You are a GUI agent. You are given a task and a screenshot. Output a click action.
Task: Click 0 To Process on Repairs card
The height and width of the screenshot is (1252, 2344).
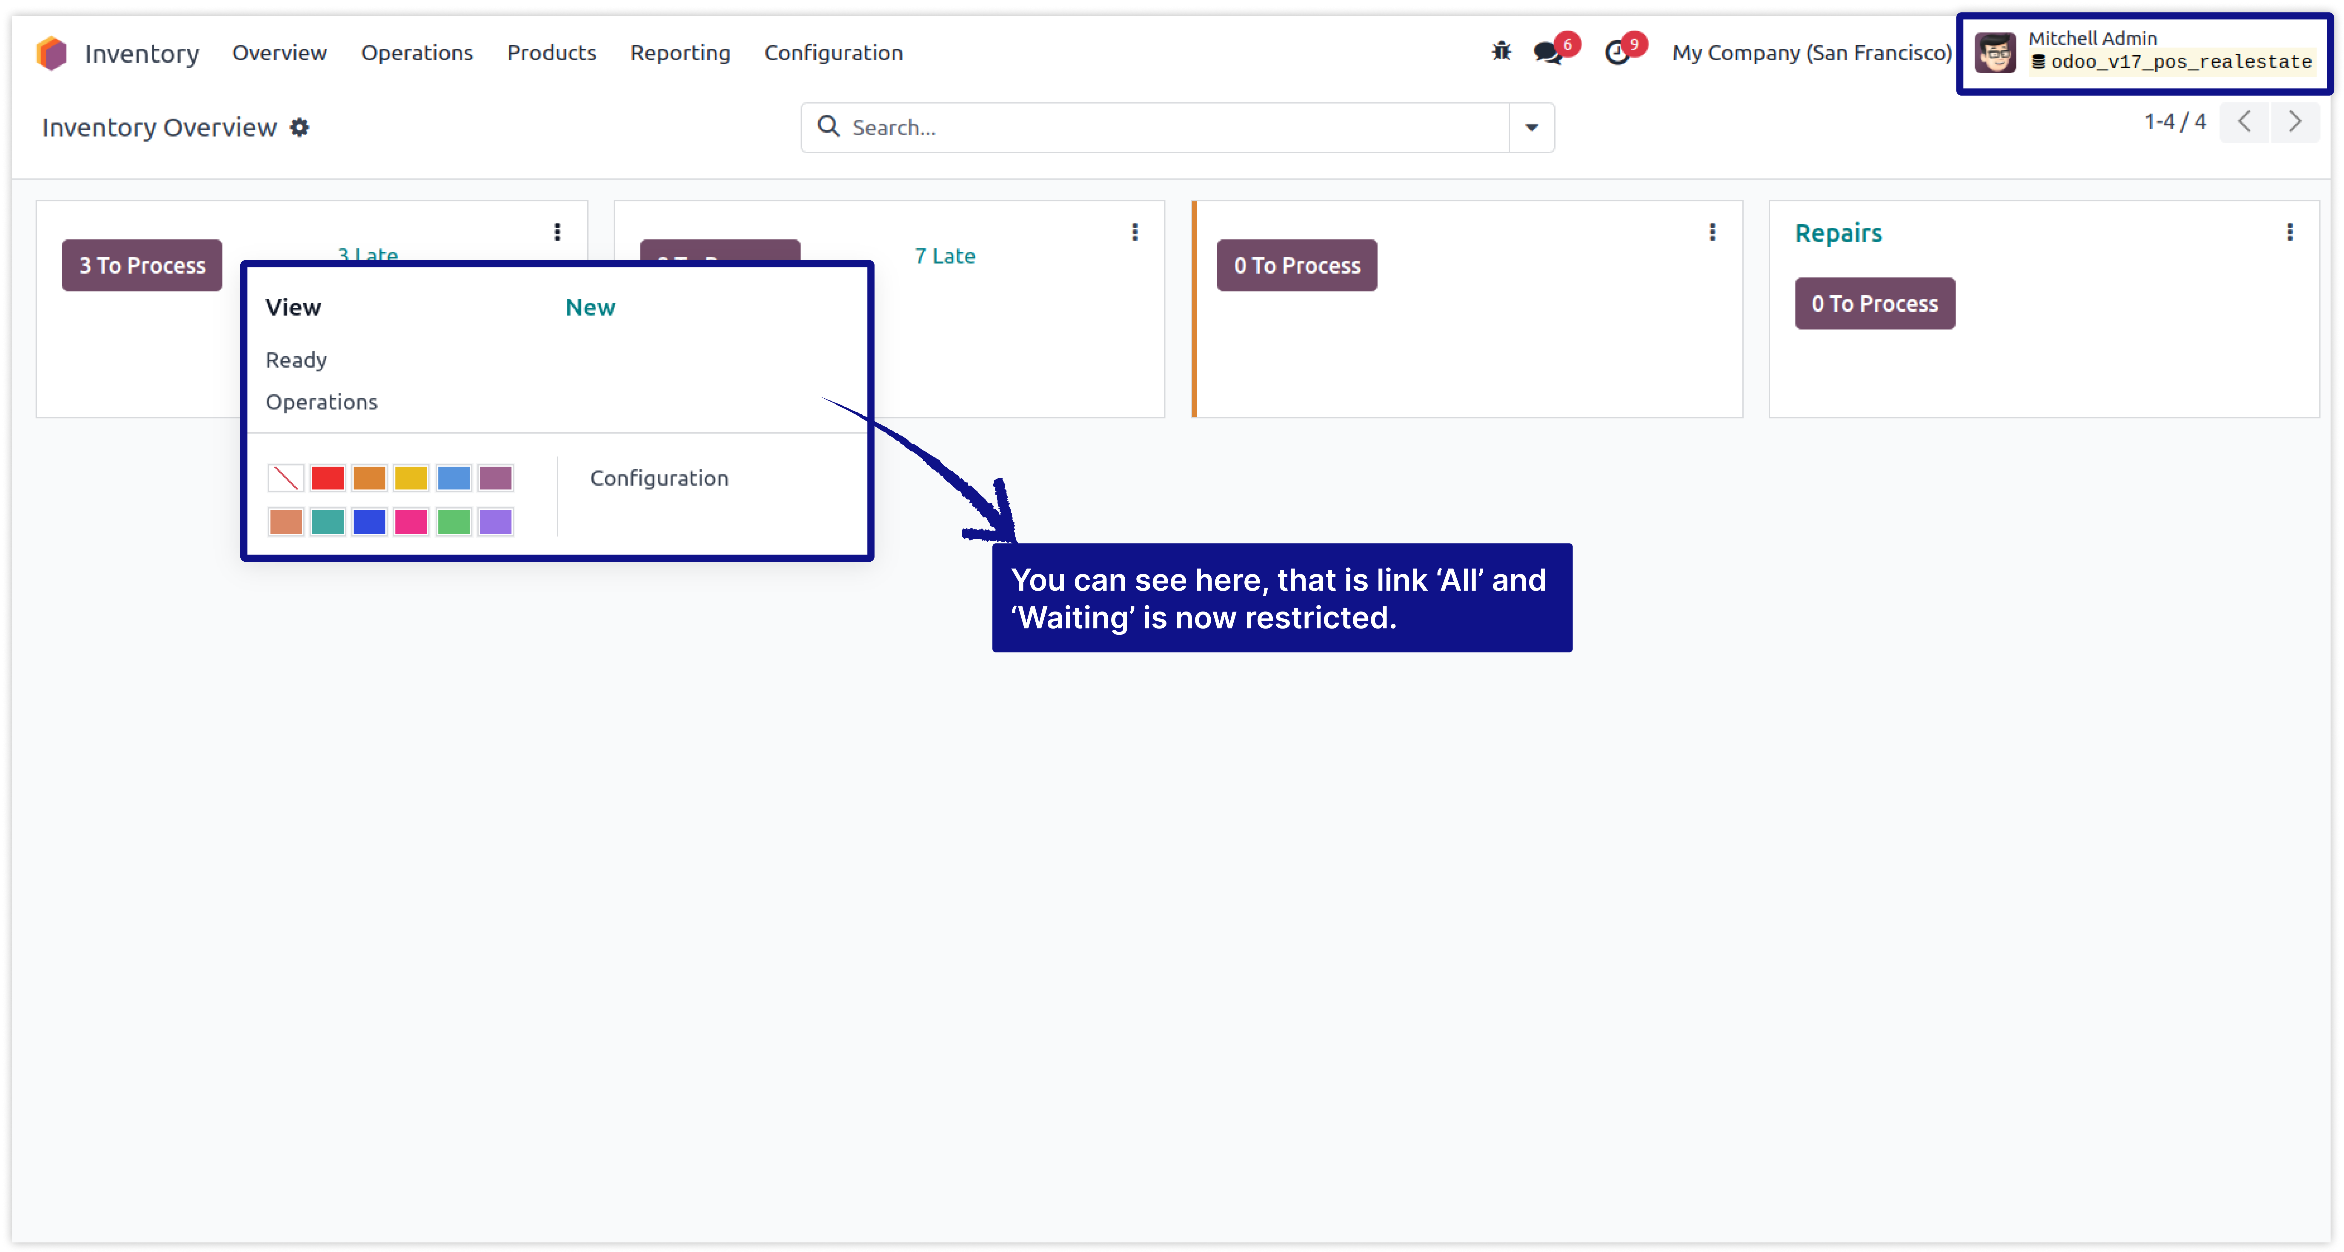1874,304
